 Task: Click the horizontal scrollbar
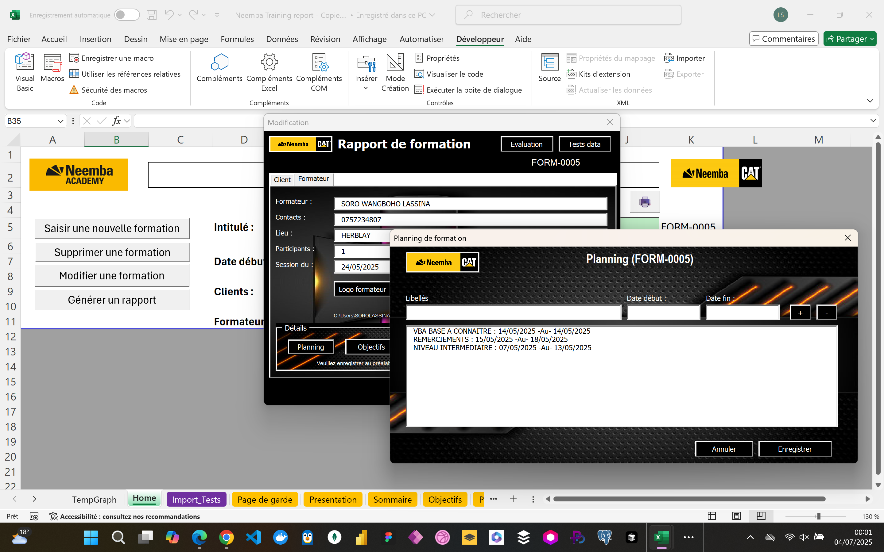[x=689, y=499]
